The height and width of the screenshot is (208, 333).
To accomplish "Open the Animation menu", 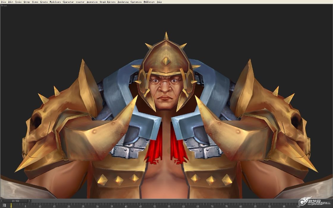I will [x=92, y=2].
